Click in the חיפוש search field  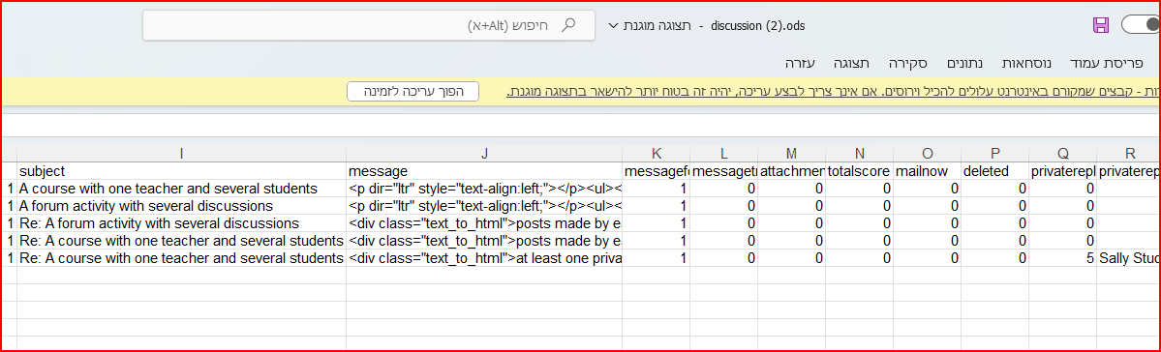pyautogui.click(x=369, y=26)
